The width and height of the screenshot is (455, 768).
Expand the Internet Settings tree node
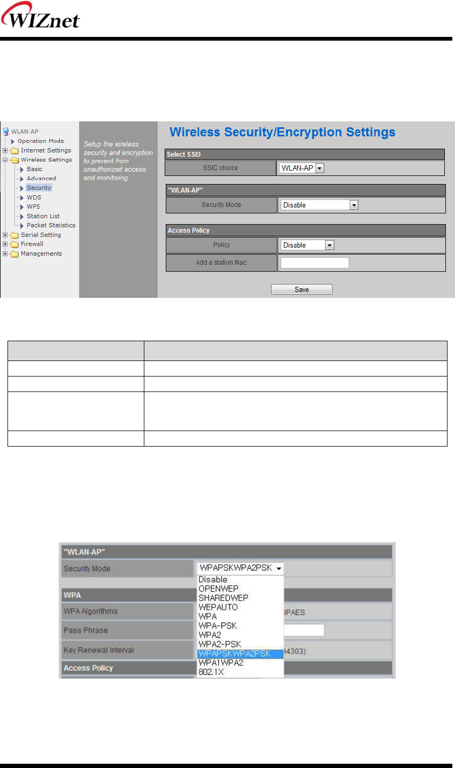coord(5,151)
